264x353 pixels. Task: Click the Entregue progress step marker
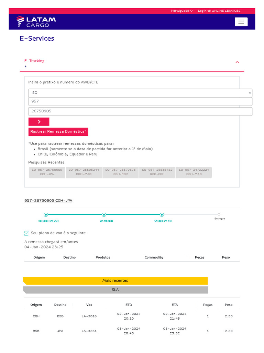pos(219,215)
